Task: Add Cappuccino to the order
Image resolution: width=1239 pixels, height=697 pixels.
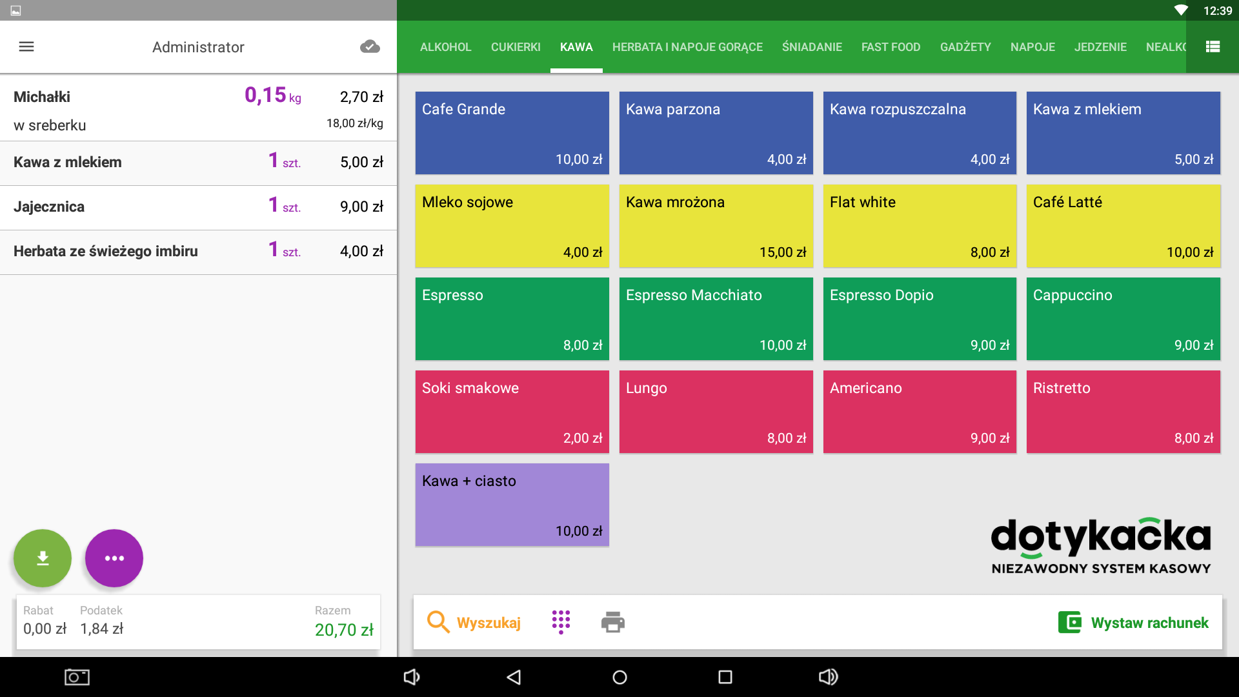Action: tap(1123, 319)
